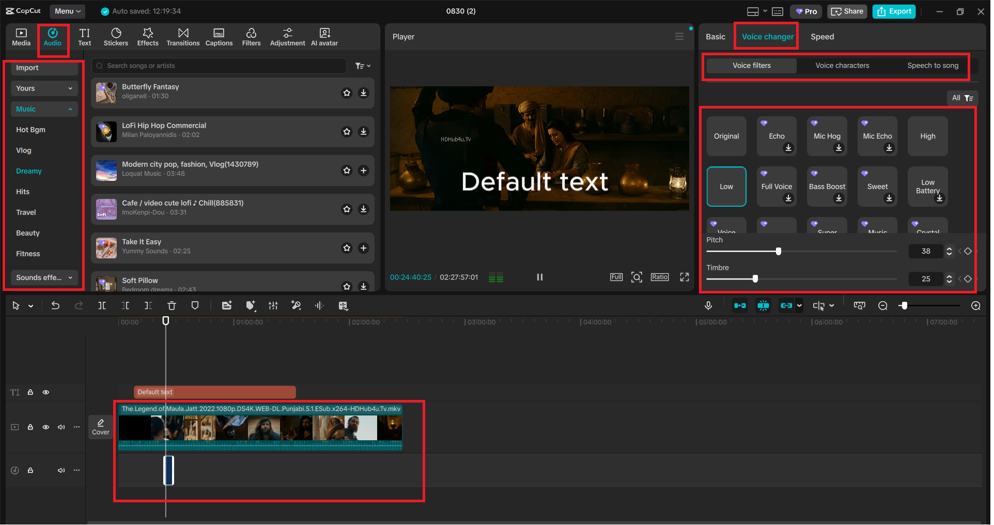Open the Stickers panel

[116, 37]
